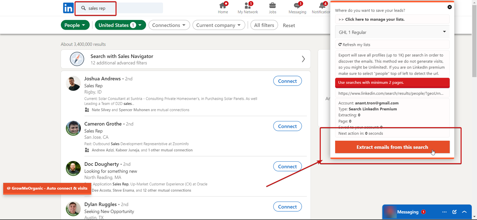Viewport: 477px width, 220px height.
Task: Open Joshua Andrews' profile photo
Action: (x=73, y=83)
